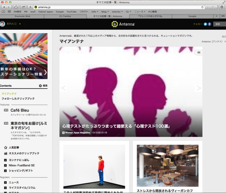Follow Antenna on Twitter icon
226x193 pixels.
[x=205, y=24]
